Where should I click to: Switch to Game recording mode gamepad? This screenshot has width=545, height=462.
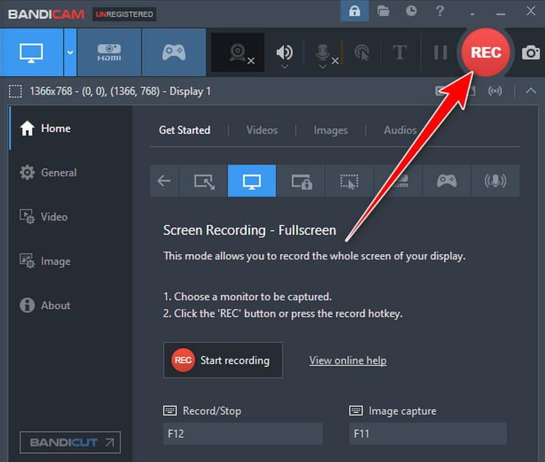[174, 52]
